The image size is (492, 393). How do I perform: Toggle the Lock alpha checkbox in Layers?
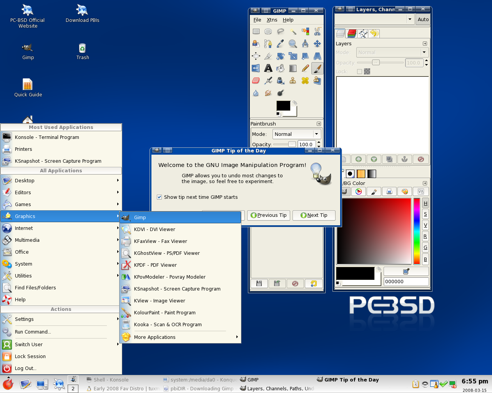(x=359, y=71)
